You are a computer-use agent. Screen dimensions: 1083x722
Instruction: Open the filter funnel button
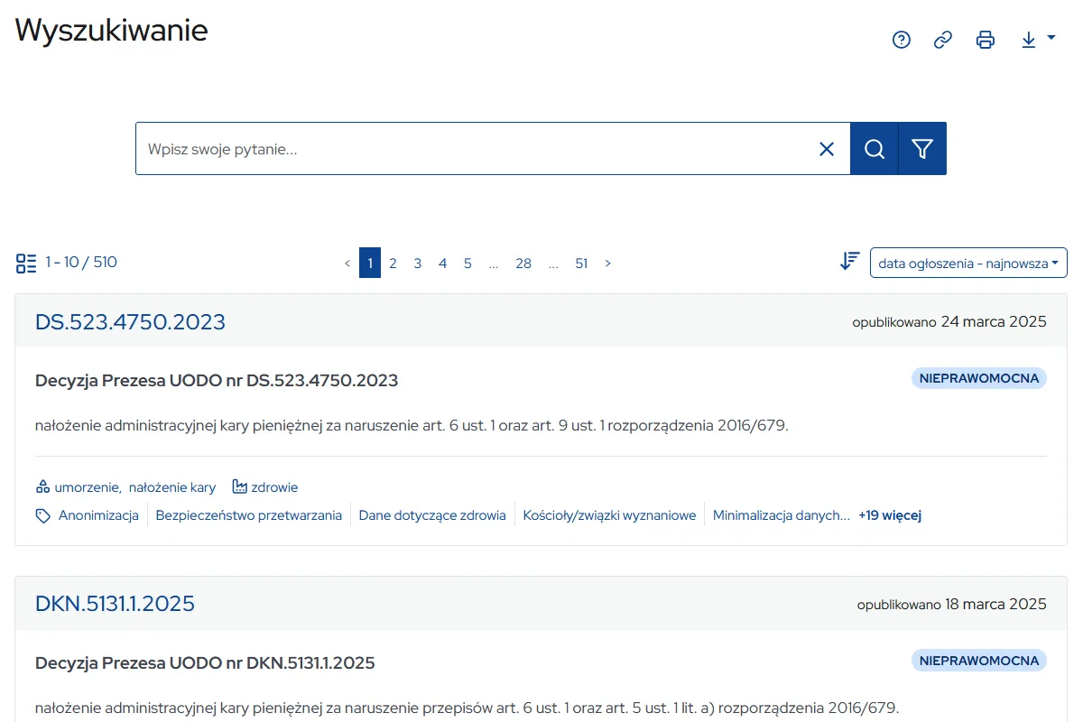922,149
